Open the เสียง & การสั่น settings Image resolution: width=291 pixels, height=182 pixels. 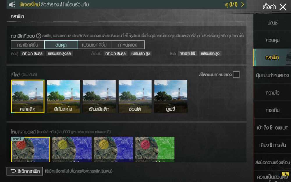[x=272, y=145]
